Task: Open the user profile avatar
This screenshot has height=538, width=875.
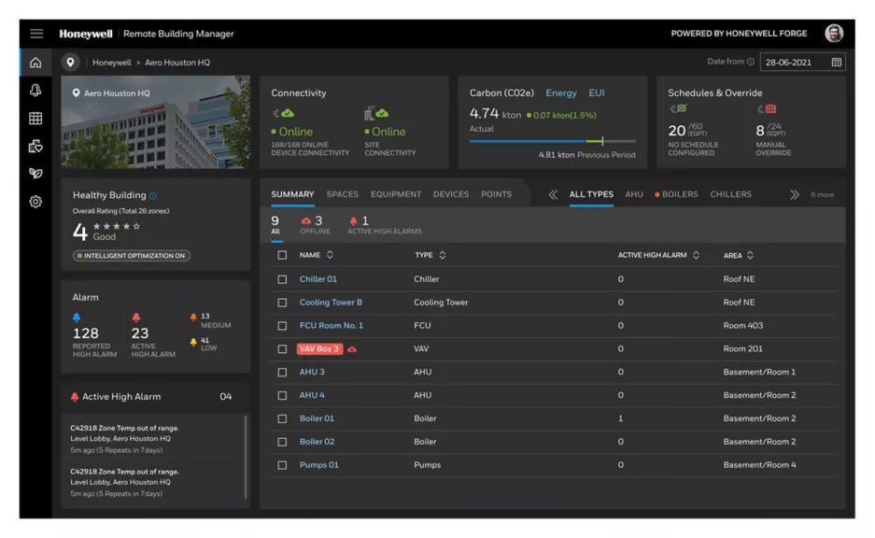Action: point(834,34)
